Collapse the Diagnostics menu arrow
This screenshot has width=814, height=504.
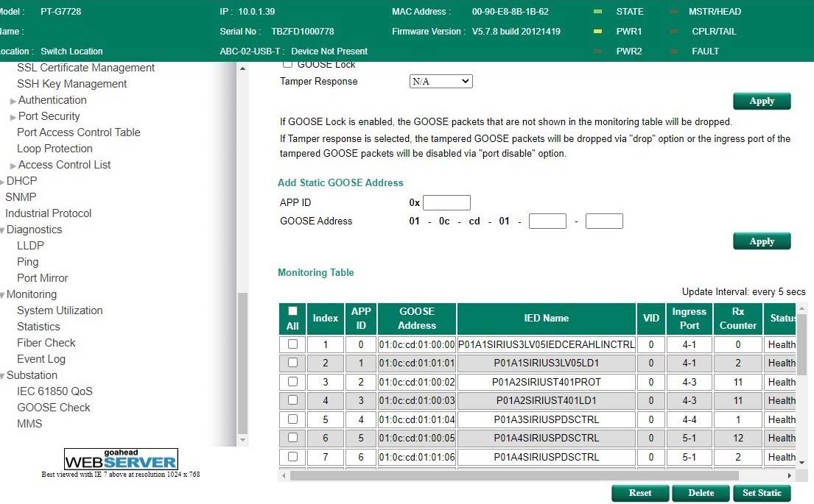pyautogui.click(x=2, y=230)
